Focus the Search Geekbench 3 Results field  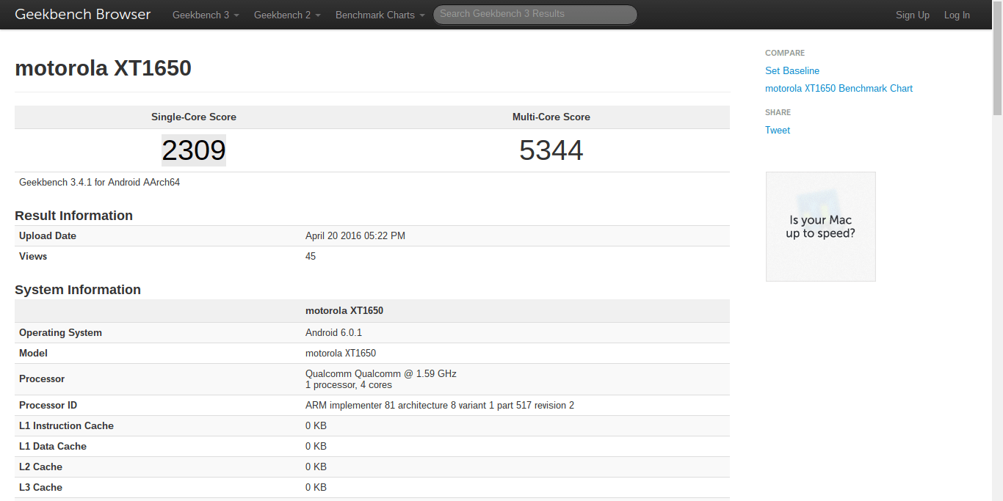535,14
